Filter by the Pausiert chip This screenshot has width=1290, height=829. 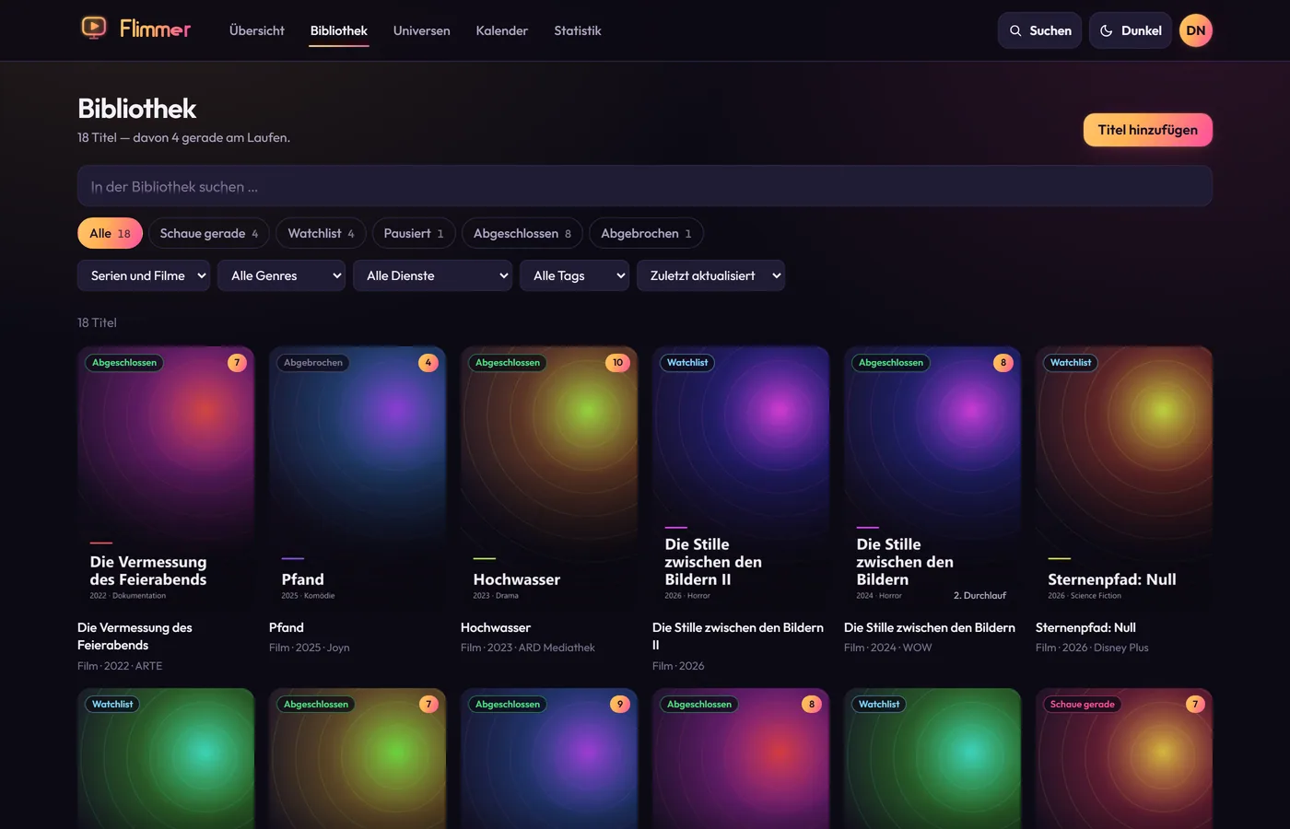point(414,233)
